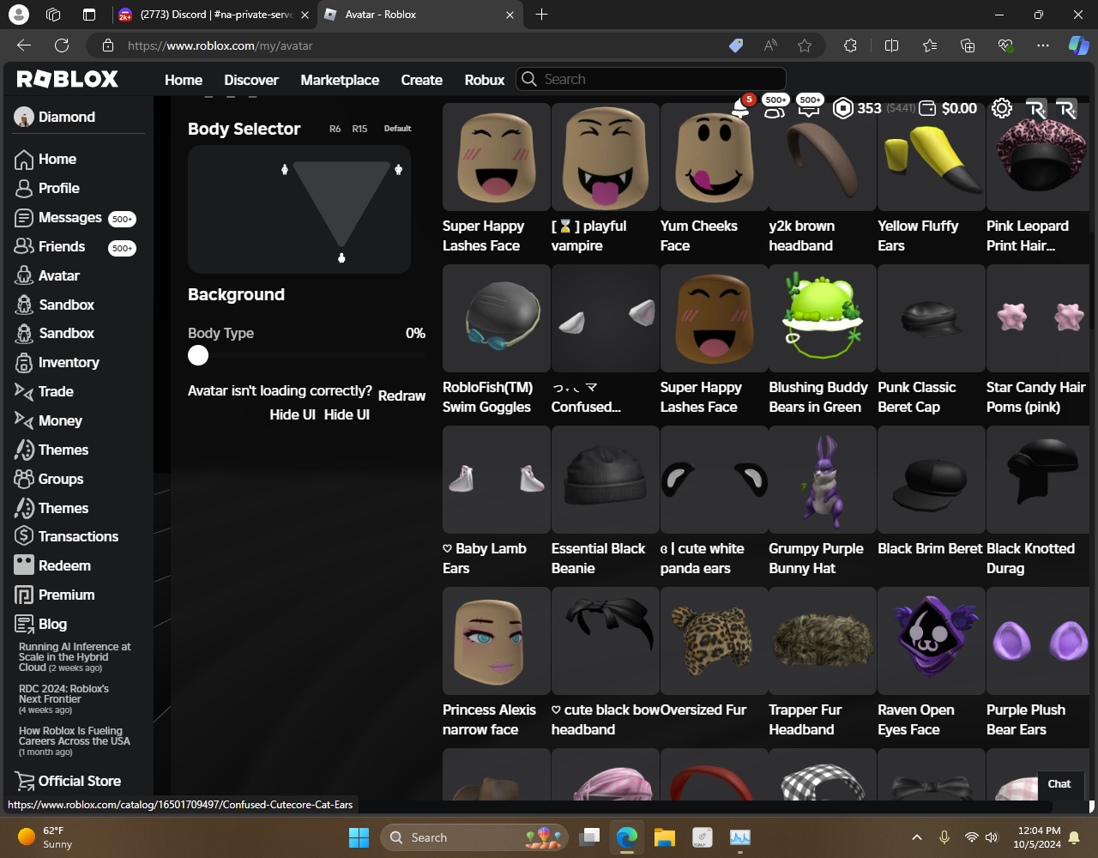Click the Roblox logo in the header
The width and height of the screenshot is (1098, 858).
coord(68,79)
